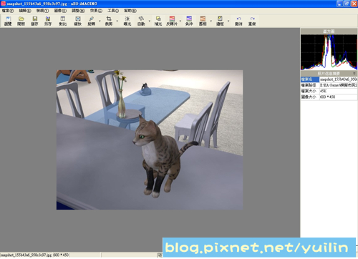Screen dimensions: 358x259
Task: Click the 600 * 450 value in info panel
Action: [327, 97]
